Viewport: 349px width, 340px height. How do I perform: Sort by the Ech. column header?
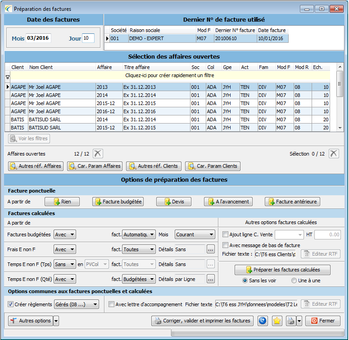tap(321, 67)
